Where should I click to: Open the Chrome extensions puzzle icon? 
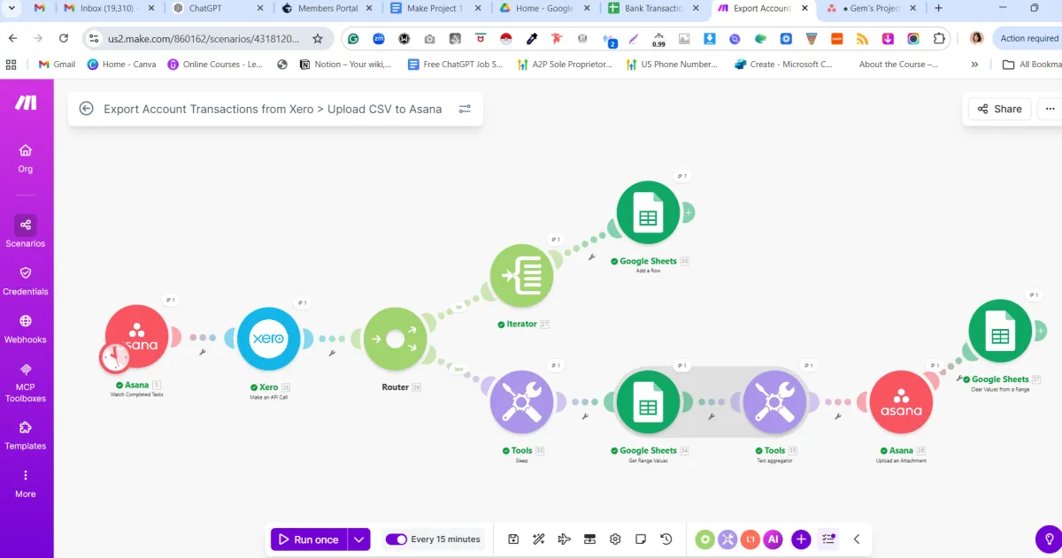tap(939, 39)
